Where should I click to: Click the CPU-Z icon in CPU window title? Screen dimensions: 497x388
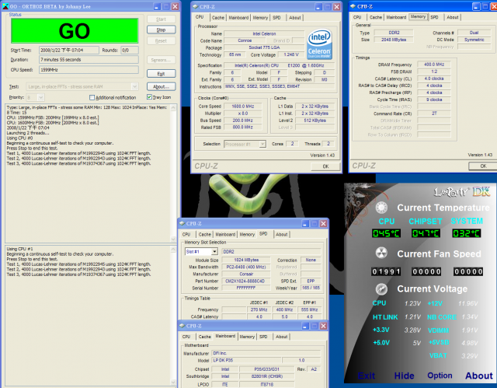click(195, 7)
